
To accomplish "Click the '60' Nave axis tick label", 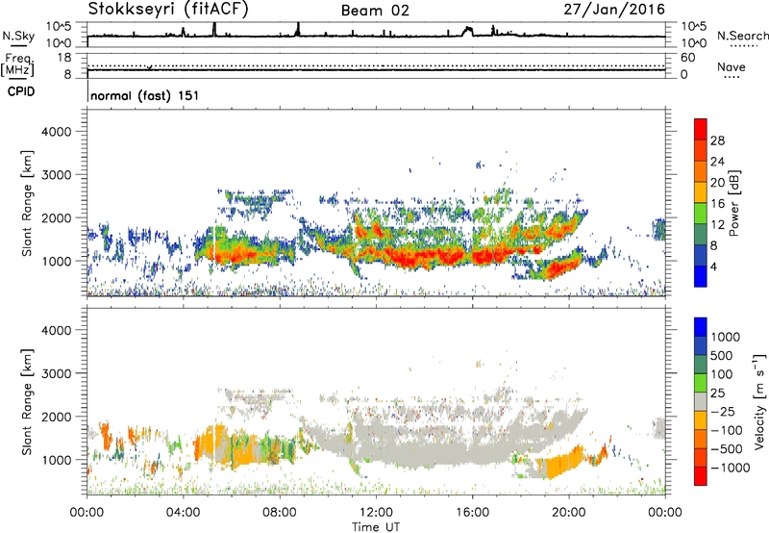I will coord(688,58).
